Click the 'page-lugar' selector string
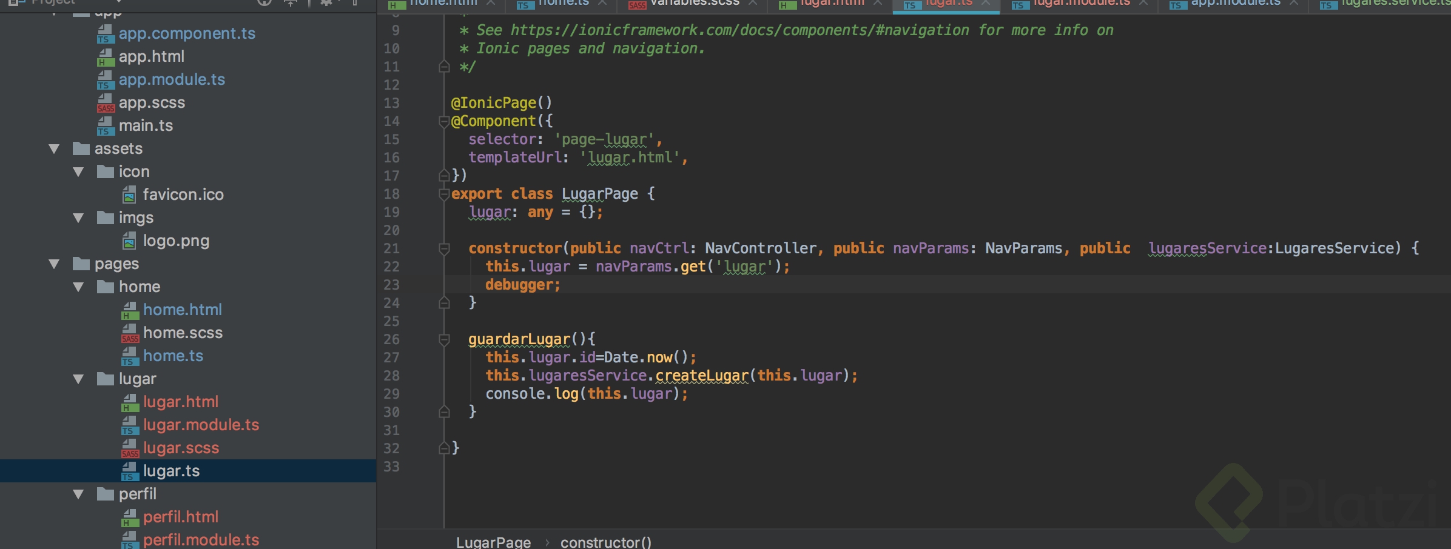The width and height of the screenshot is (1451, 549). coord(604,139)
